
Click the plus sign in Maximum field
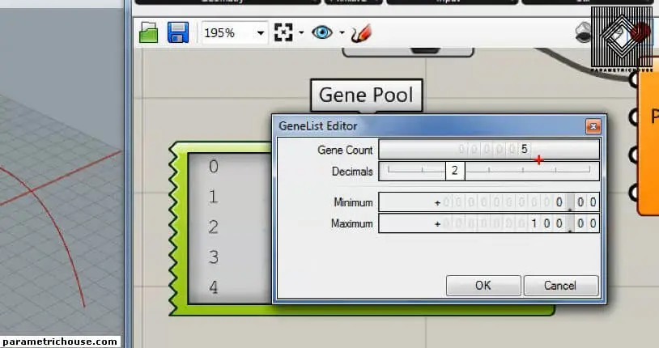pos(437,223)
